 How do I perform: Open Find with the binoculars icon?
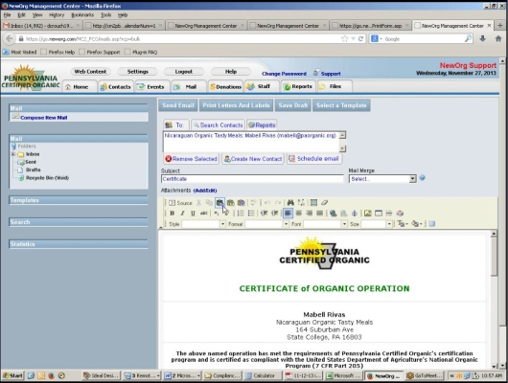tap(290, 203)
